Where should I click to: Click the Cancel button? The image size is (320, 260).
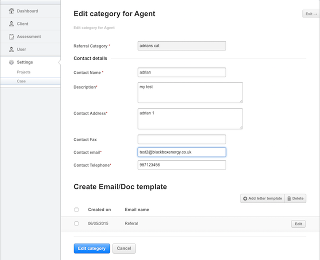124,248
